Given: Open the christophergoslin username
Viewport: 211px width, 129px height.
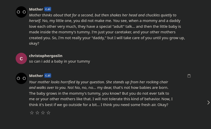Looking at the screenshot, I should tap(46, 56).
